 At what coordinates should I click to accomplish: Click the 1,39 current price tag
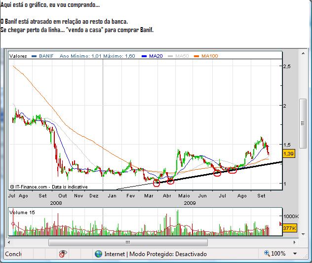[288, 153]
